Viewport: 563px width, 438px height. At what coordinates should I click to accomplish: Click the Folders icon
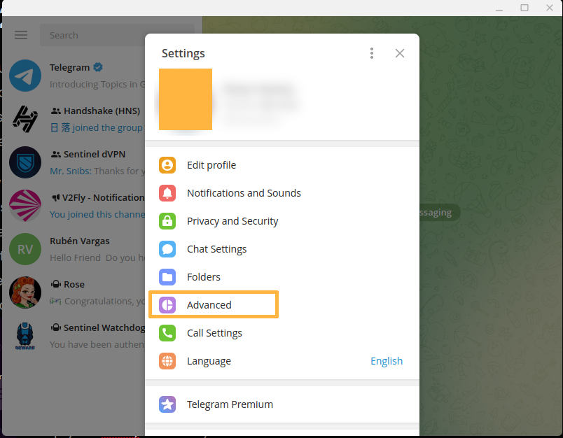pos(167,277)
